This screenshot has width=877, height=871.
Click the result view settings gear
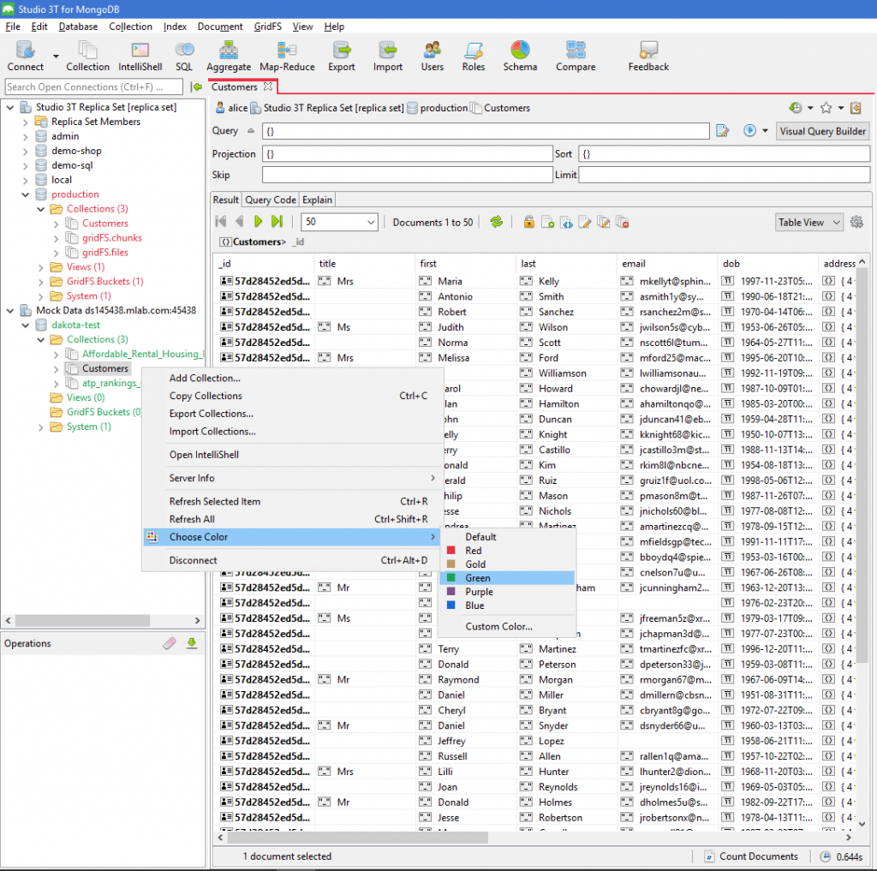coord(856,222)
